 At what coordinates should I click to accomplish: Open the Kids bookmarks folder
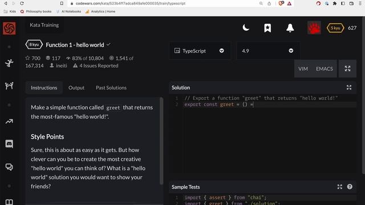[10, 11]
